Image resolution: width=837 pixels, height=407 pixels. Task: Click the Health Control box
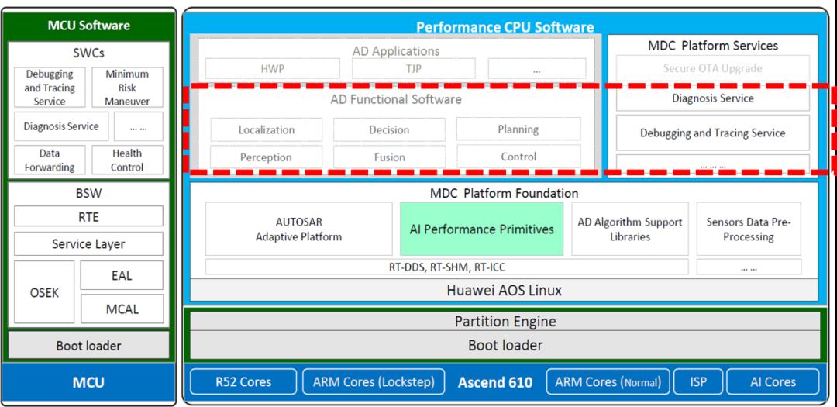click(127, 160)
